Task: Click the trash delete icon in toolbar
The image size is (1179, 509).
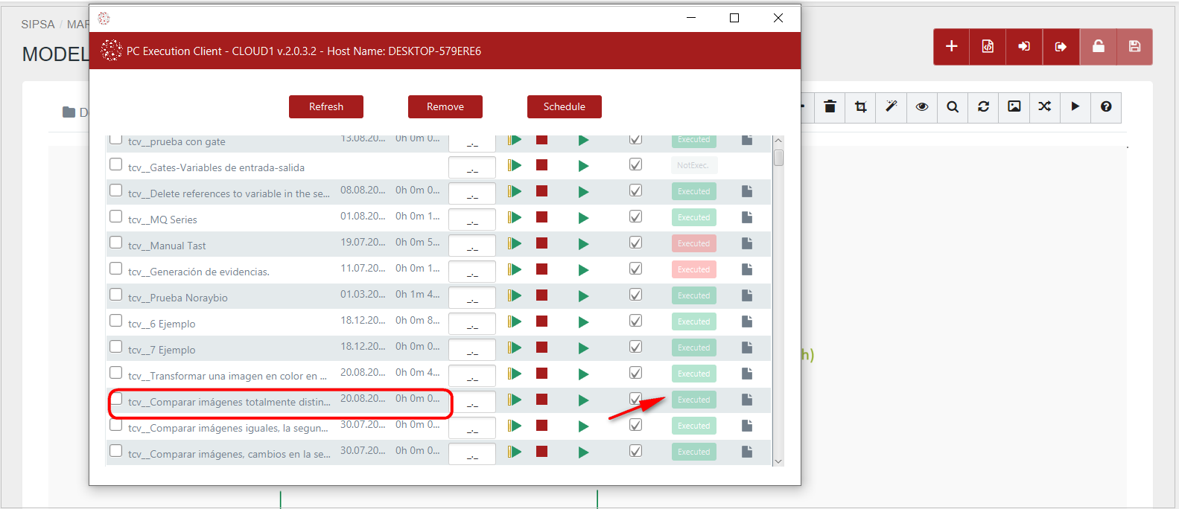Action: (830, 107)
